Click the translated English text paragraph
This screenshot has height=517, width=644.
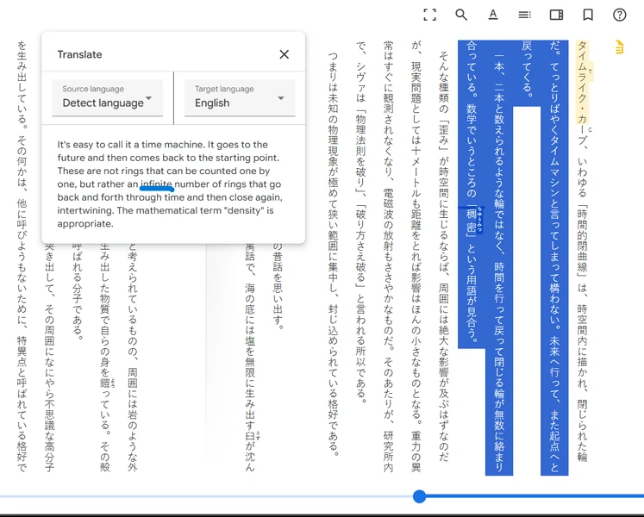[x=170, y=184]
